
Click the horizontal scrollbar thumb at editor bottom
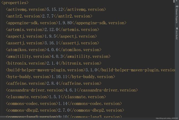pyautogui.click(x=31, y=117)
